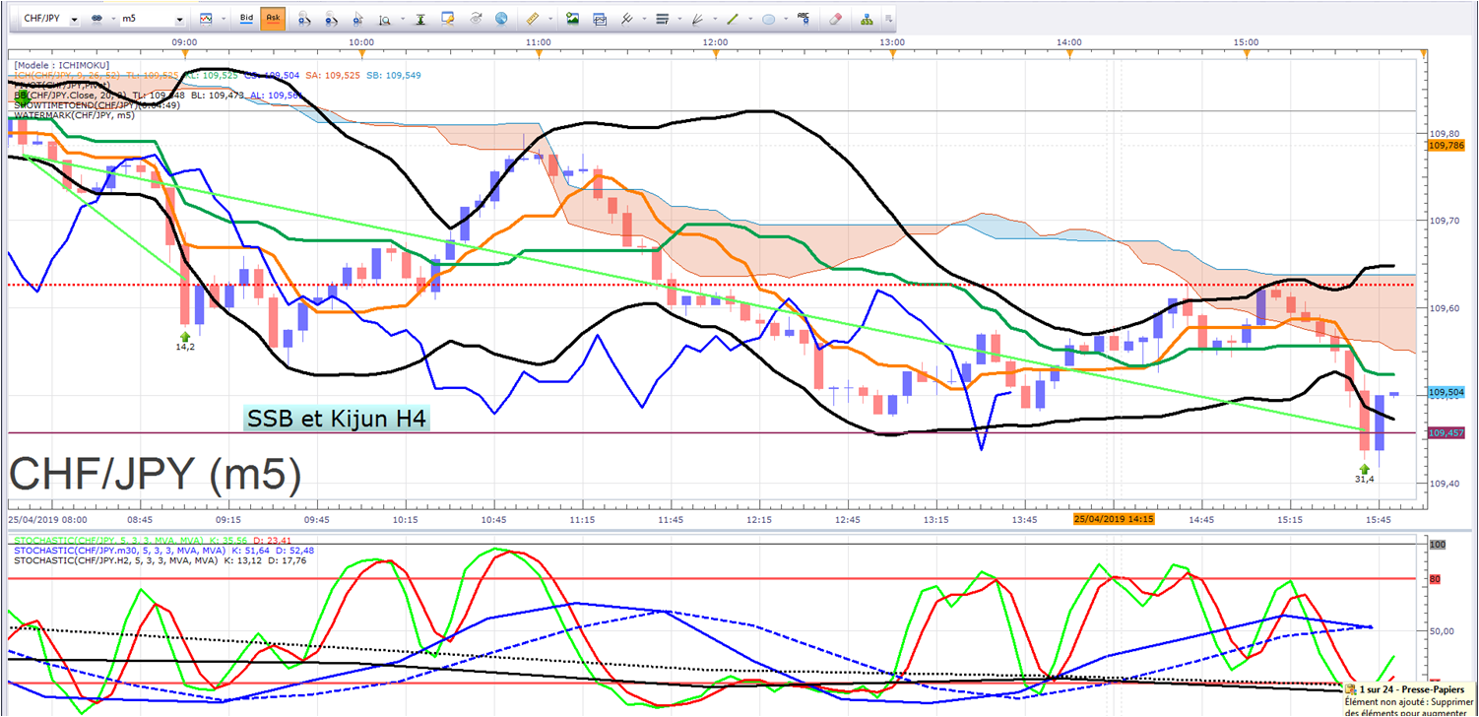
Task: Click the green hierarchy tree icon
Action: tap(867, 19)
